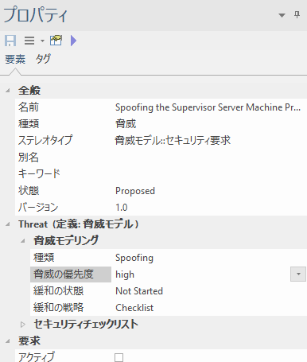The image size is (307, 362).
Task: Collapse the 脅威モデリング group
Action: click(x=23, y=241)
